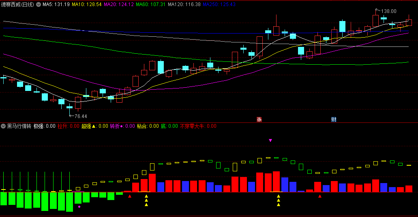Click the magenta MA20: 124.12 label
The image size is (418, 217).
point(119,4)
